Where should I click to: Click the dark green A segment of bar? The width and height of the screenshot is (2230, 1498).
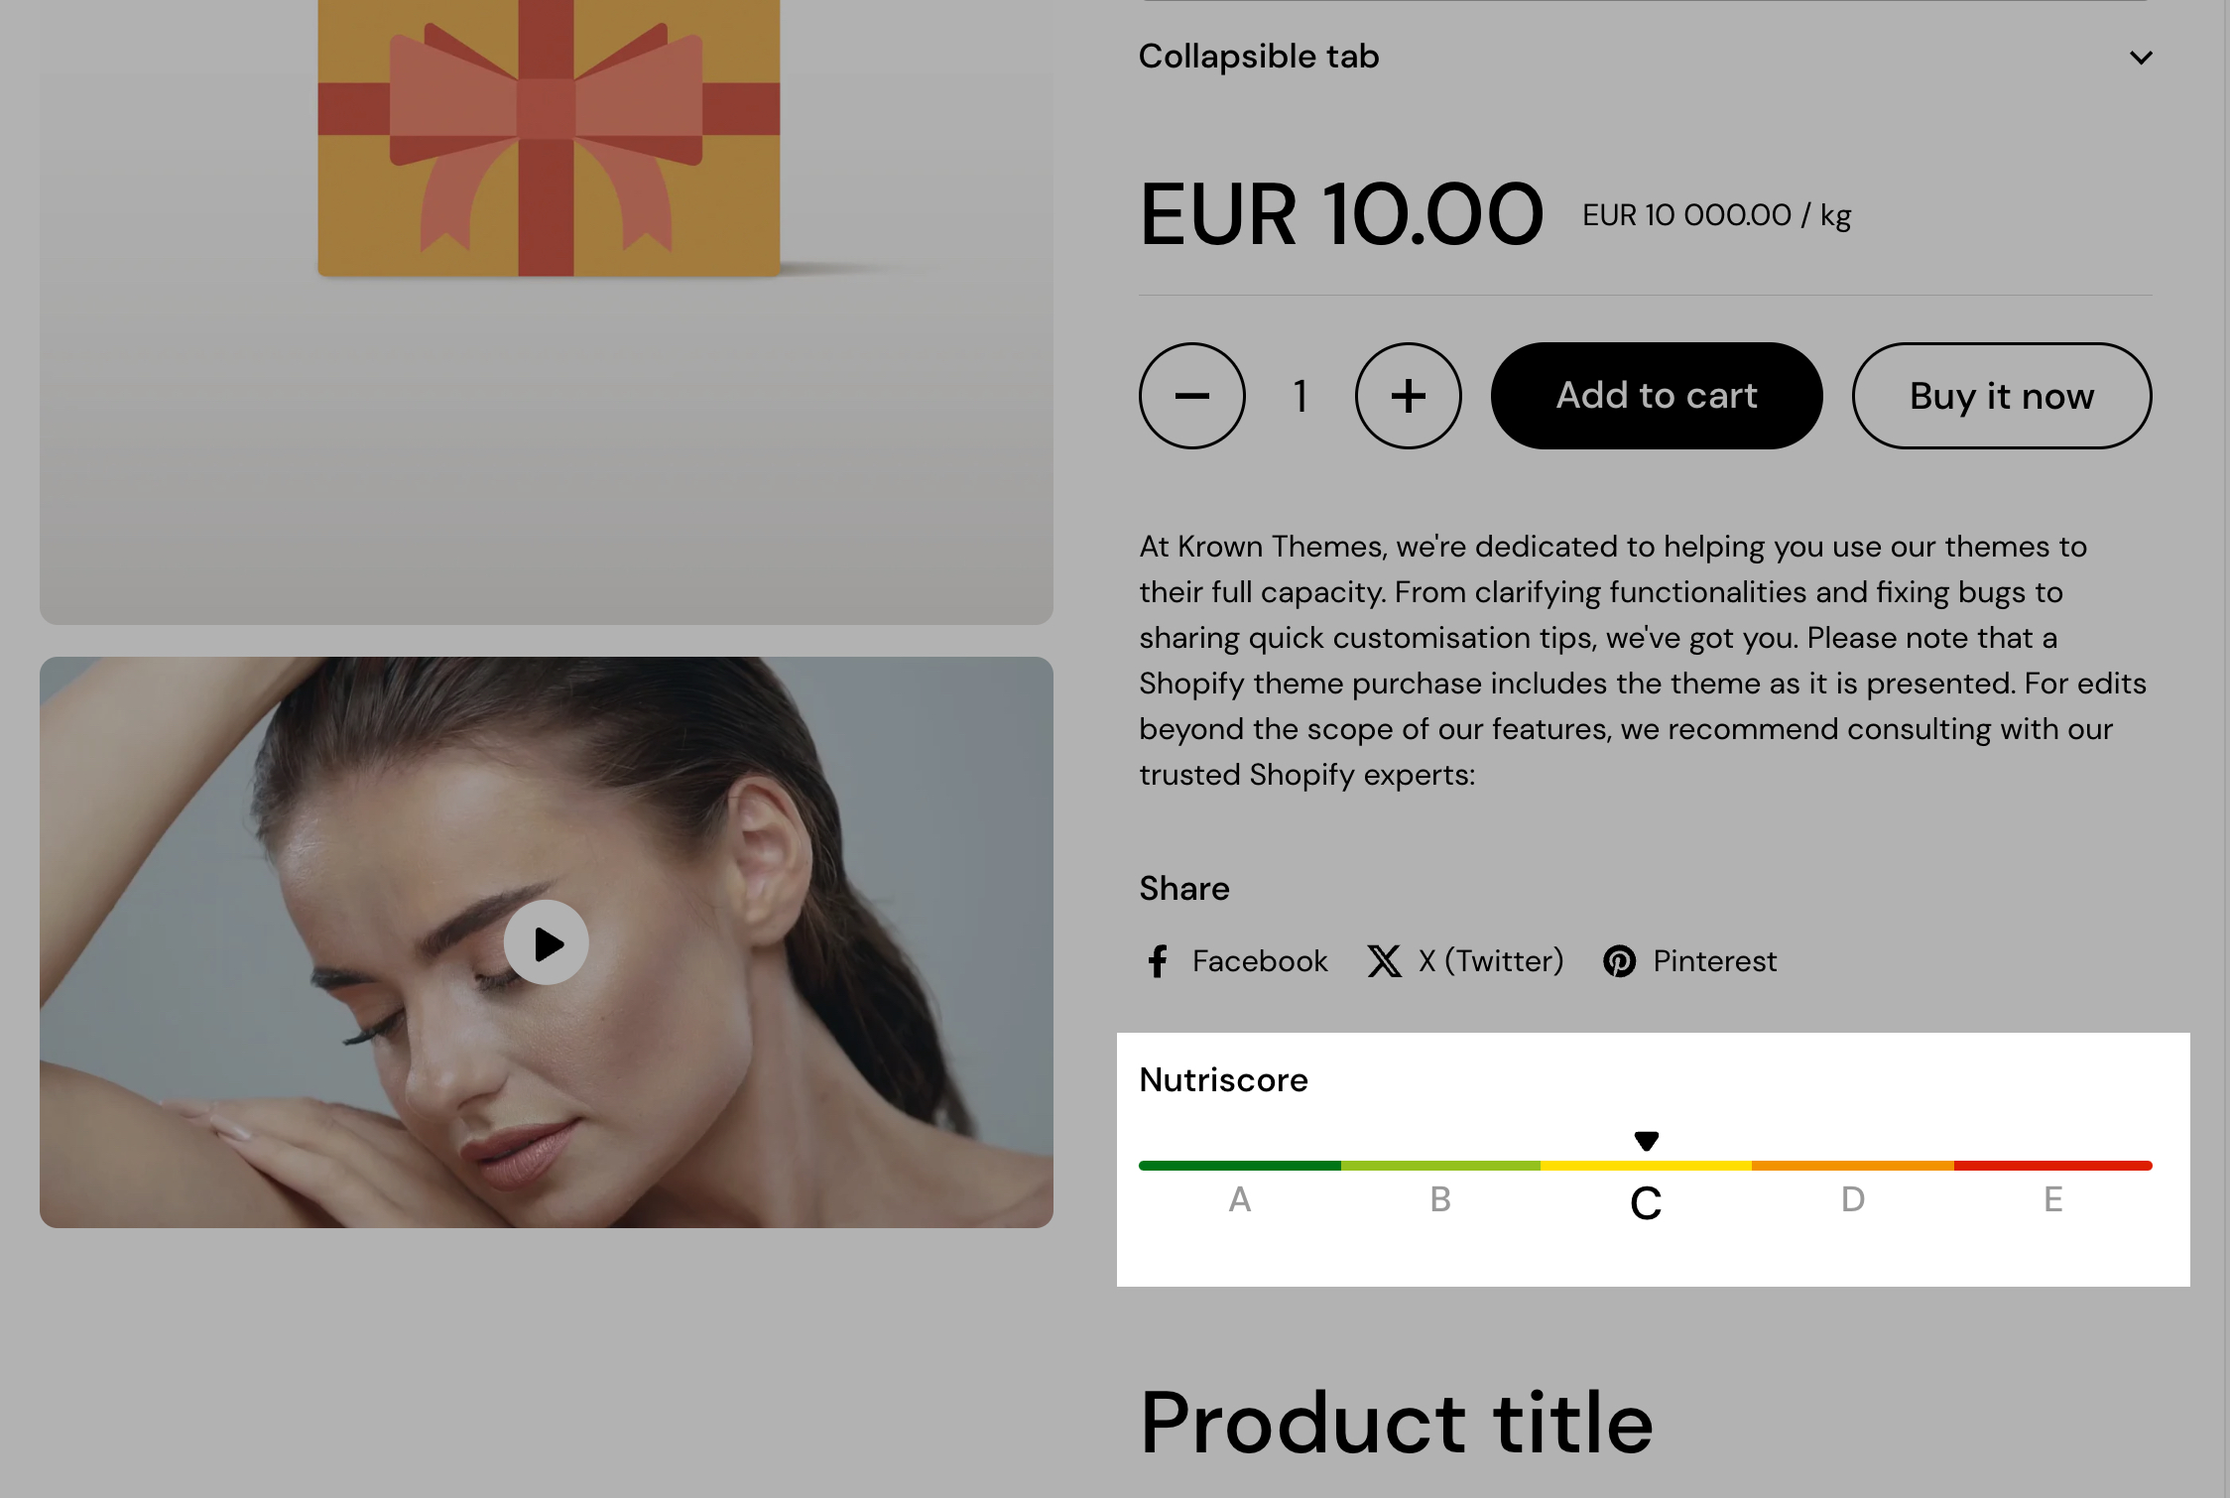point(1240,1166)
